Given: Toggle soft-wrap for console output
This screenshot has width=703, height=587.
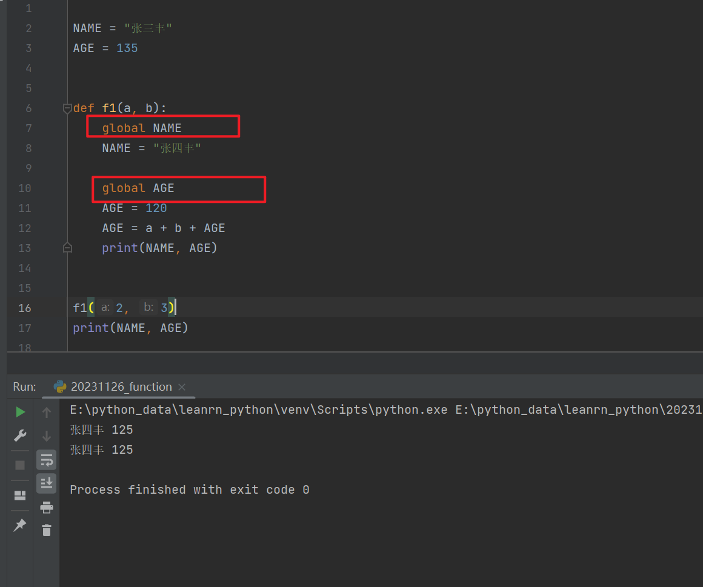Looking at the screenshot, I should pos(47,460).
